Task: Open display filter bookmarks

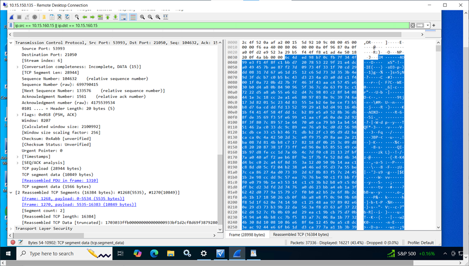Action: [11, 26]
